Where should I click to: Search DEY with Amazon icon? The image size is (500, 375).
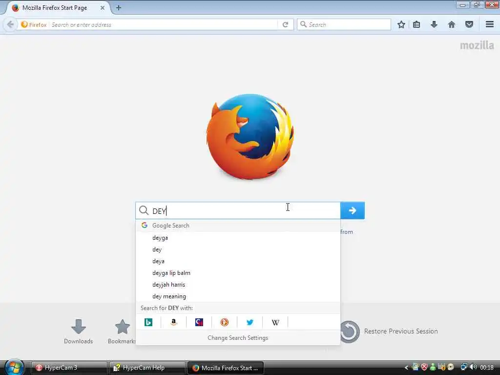coord(173,322)
